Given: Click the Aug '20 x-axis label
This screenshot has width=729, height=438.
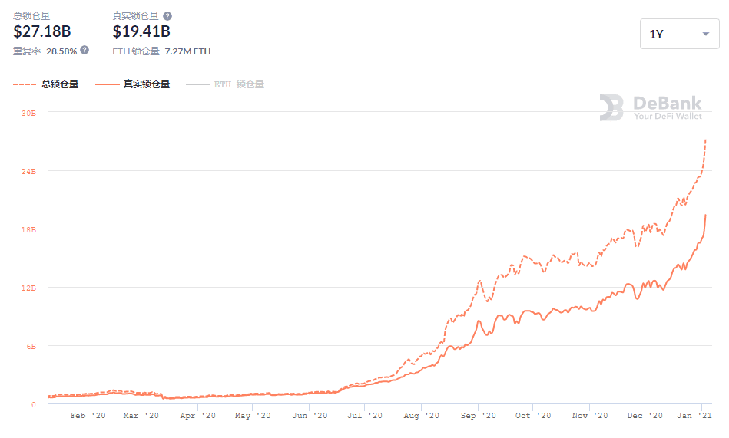Looking at the screenshot, I should (x=421, y=415).
